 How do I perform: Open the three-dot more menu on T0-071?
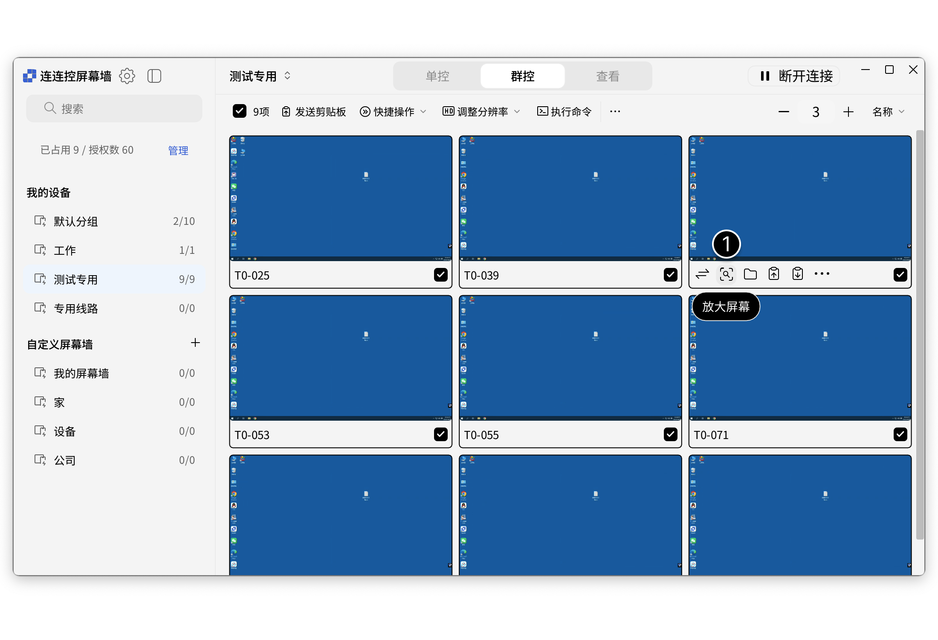pyautogui.click(x=822, y=273)
